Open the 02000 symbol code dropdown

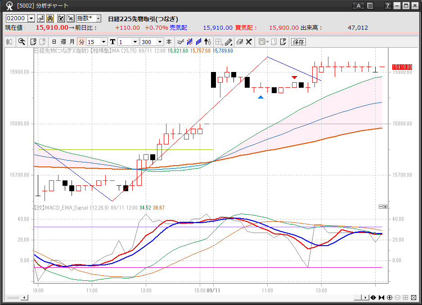[31, 18]
